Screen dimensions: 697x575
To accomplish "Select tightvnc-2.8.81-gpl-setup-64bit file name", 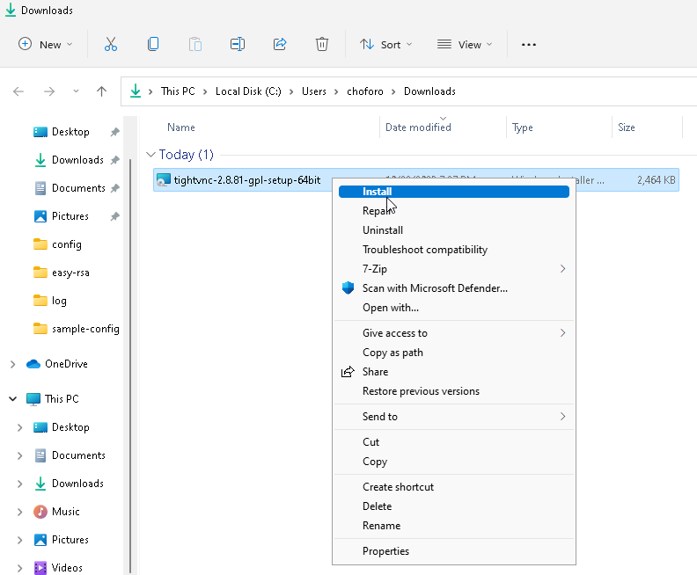I will pyautogui.click(x=247, y=180).
